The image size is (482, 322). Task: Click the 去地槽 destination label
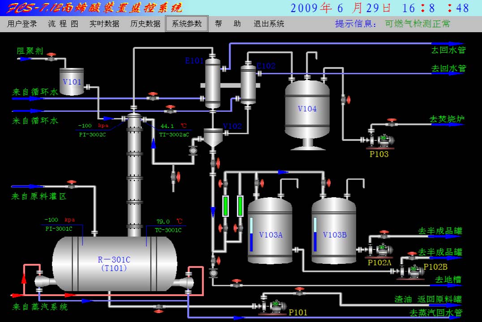[448, 280]
